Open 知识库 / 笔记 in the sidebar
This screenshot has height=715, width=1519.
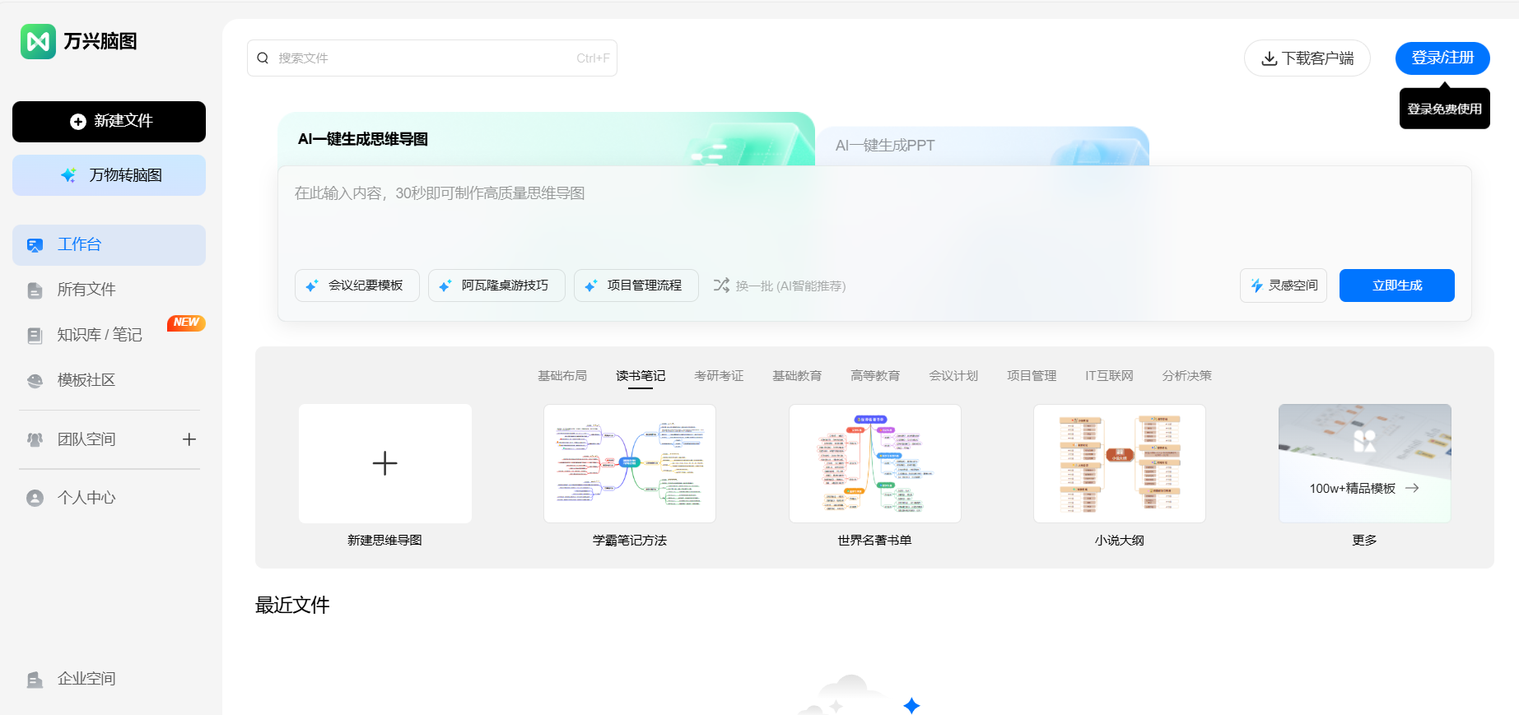point(99,335)
